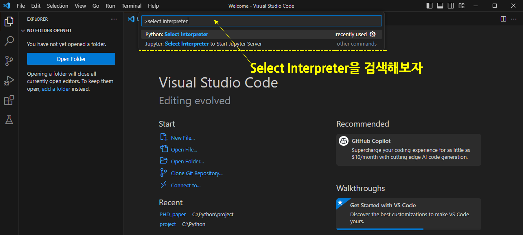Collapse the NO FOLDER OPENED section
This screenshot has width=523, height=235.
(x=23, y=30)
